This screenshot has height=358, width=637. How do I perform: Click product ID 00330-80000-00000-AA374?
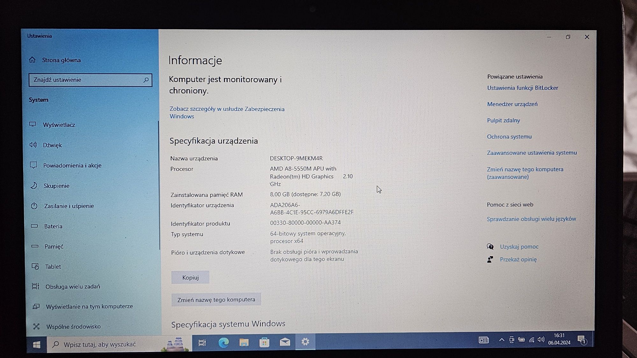[x=305, y=223]
